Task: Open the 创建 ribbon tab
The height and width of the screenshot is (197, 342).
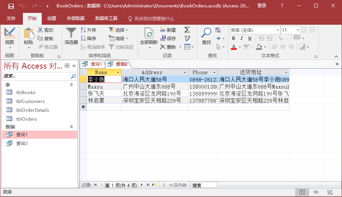Action: tap(52, 18)
